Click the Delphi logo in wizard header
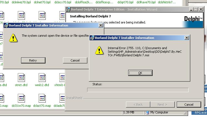This screenshot has width=207, height=117. (193, 19)
